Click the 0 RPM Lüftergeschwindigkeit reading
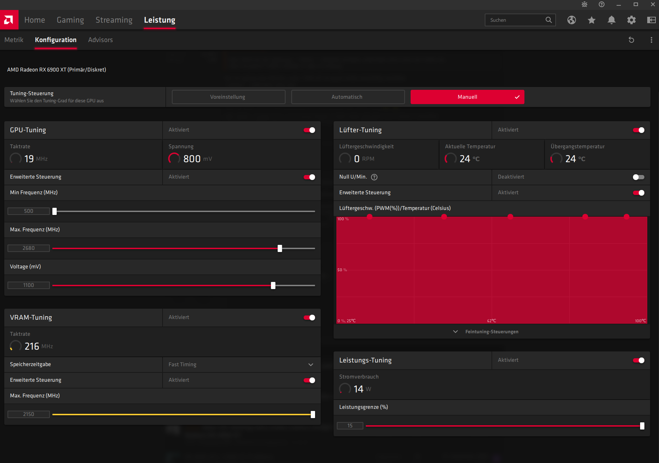 pos(357,159)
